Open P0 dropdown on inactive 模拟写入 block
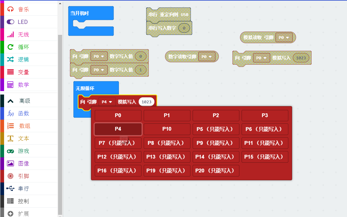 261,58
